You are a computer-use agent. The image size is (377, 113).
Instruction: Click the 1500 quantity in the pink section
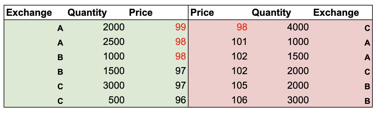tap(298, 56)
